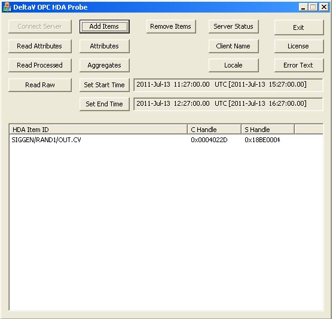This screenshot has height=319, width=333.
Task: View License information
Action: [299, 46]
